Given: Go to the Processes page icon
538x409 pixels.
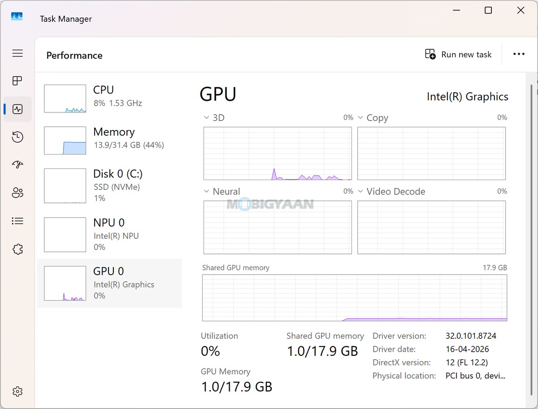Looking at the screenshot, I should click(17, 81).
